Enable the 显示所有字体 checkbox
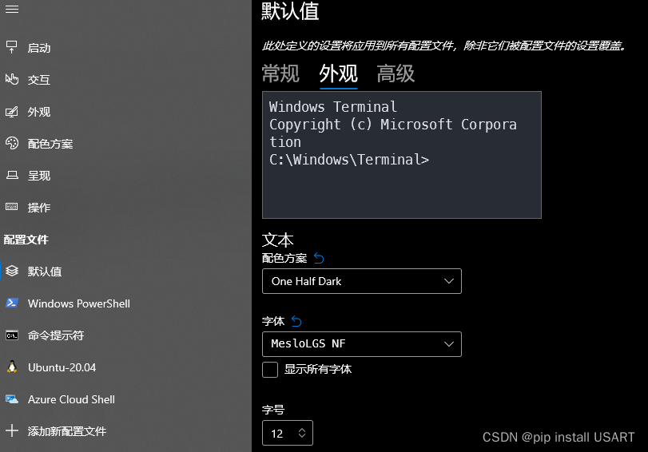648x452 pixels. (x=270, y=370)
